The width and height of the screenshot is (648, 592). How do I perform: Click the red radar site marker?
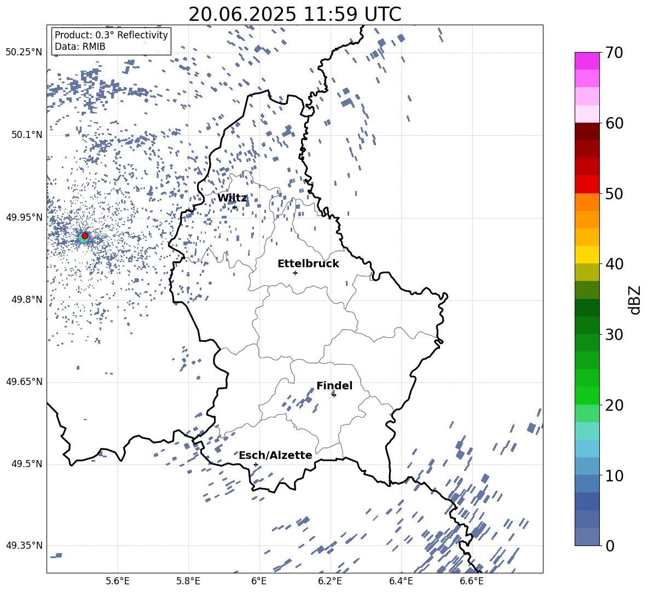85,236
